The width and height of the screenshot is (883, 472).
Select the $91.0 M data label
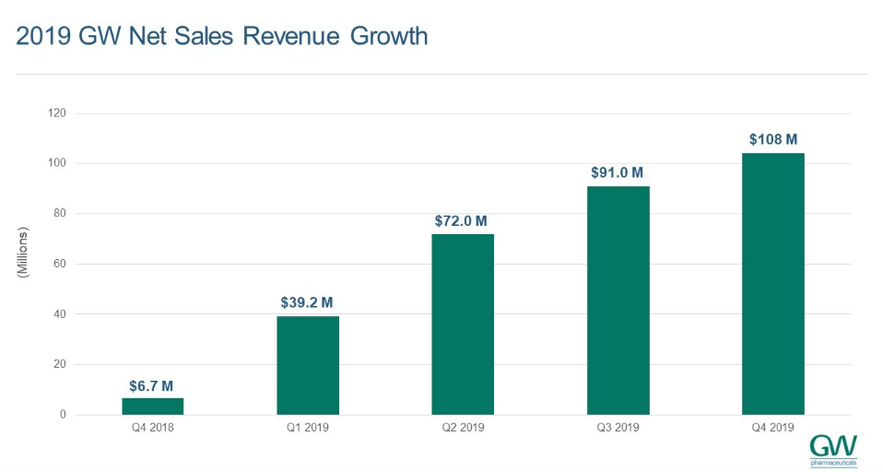click(617, 172)
